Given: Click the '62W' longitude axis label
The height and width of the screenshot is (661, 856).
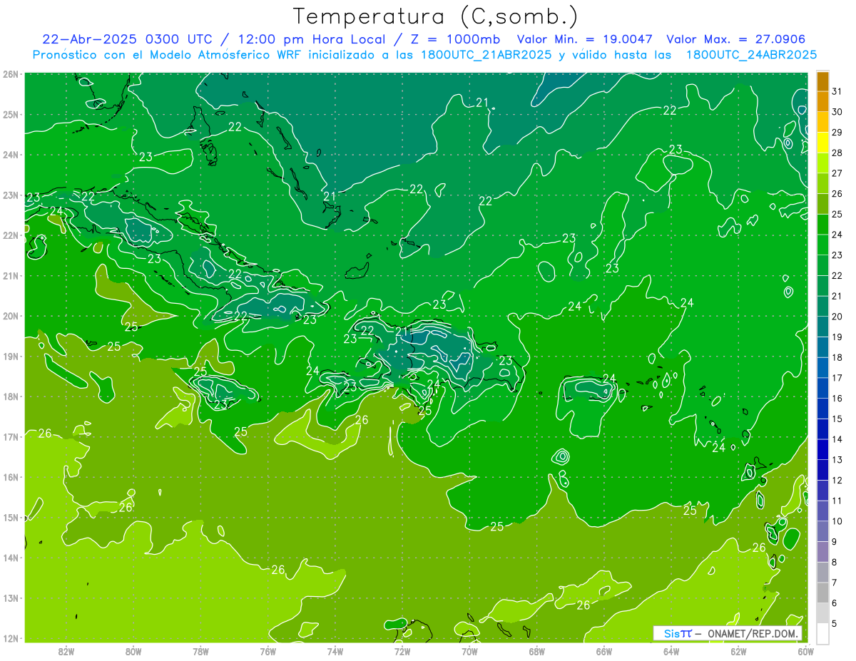Looking at the screenshot, I should [x=738, y=651].
